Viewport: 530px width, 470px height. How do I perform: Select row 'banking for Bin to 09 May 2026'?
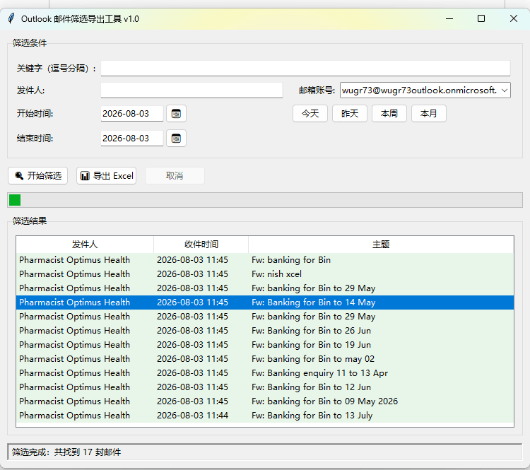(x=265, y=401)
